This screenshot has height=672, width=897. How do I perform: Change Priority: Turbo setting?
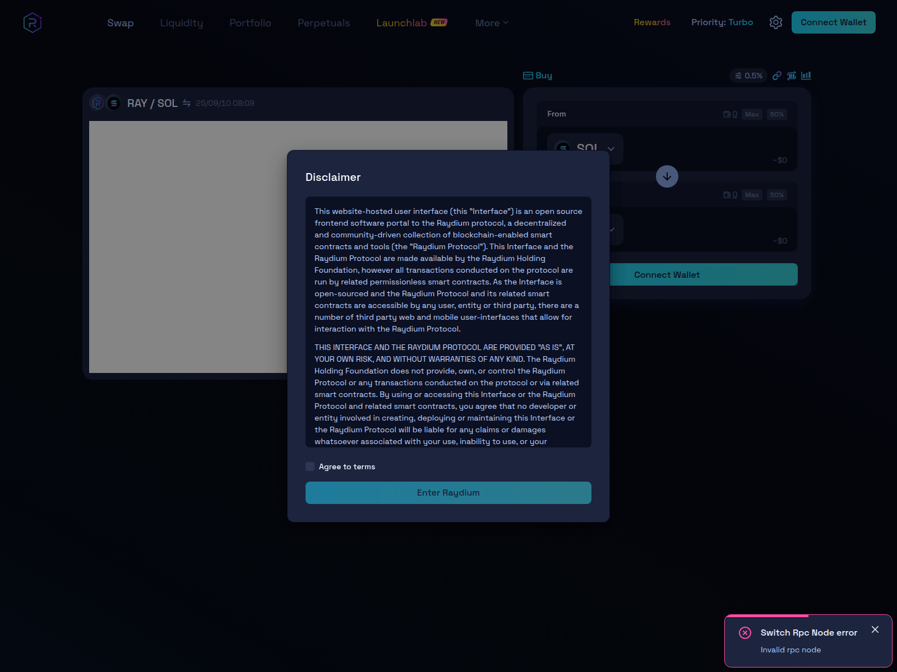(x=722, y=22)
